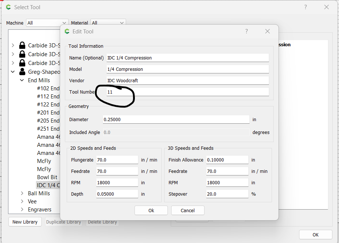Click the 3D Feedrate field

[x=227, y=171]
